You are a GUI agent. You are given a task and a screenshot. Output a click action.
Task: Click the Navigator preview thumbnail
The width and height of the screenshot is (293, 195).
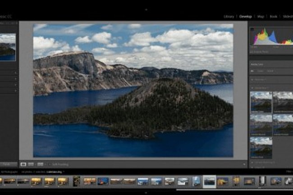8,47
